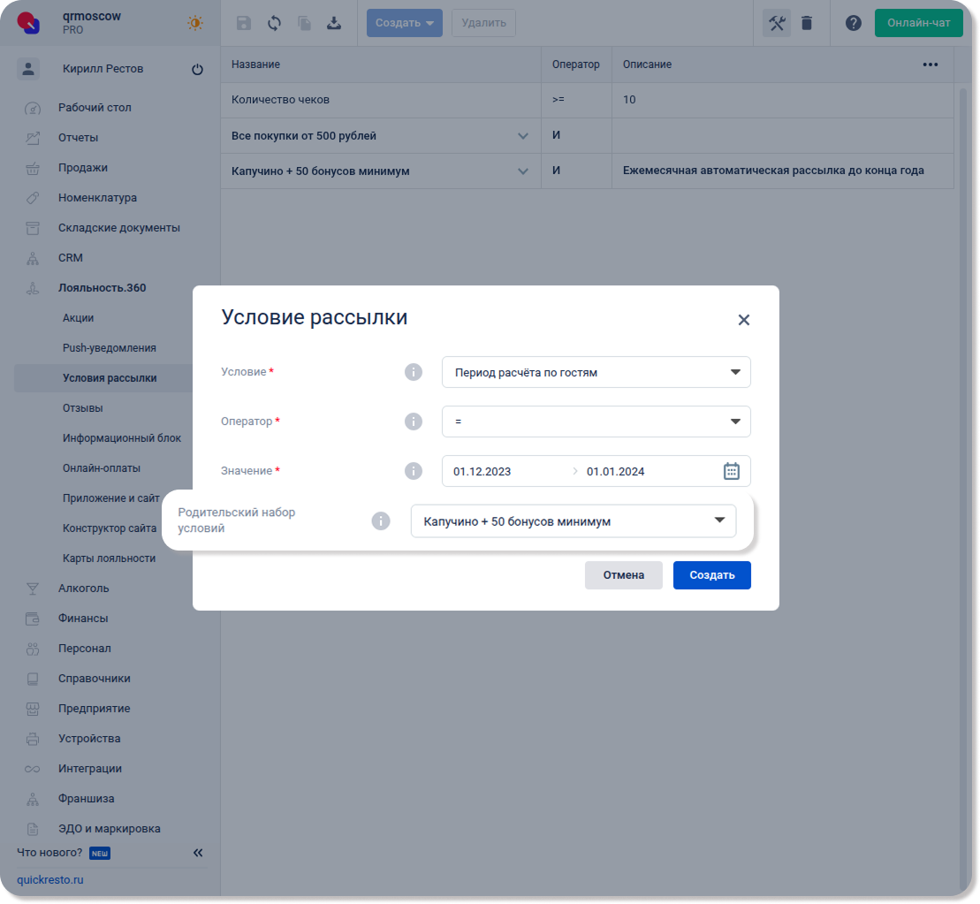Click the help question mark icon
The image size is (980, 904).
coord(853,23)
